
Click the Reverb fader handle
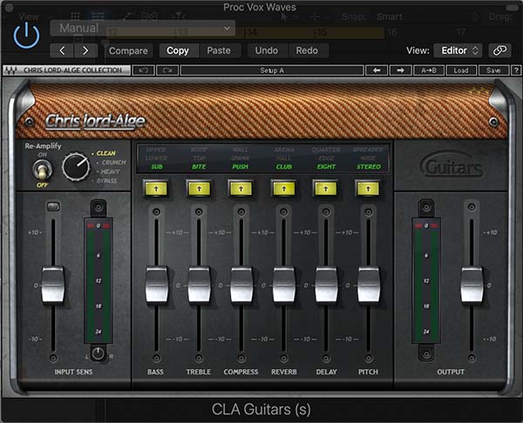284,285
